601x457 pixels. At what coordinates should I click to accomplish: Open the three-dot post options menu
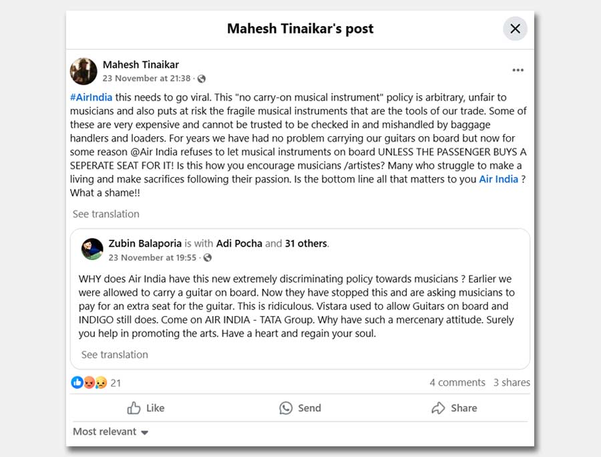coord(518,70)
